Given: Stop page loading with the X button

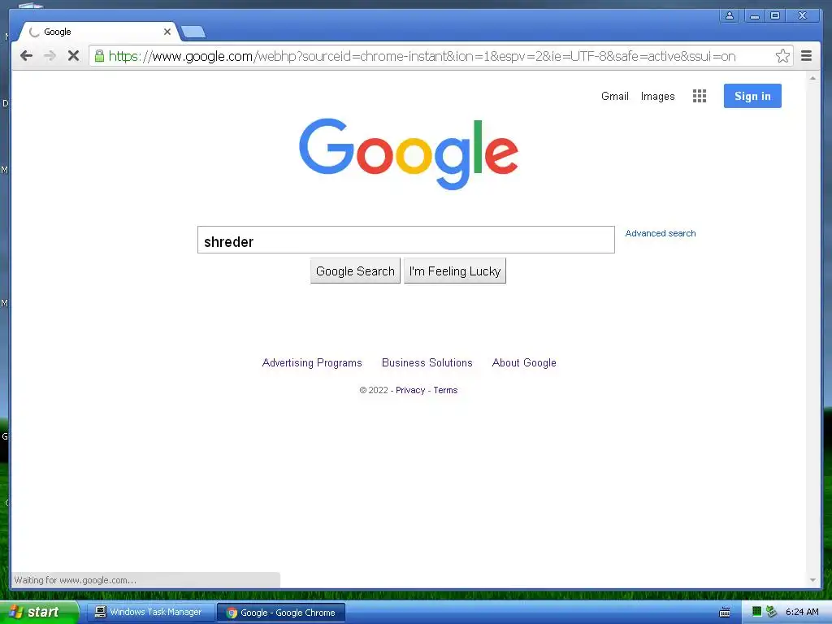Looking at the screenshot, I should (x=73, y=56).
